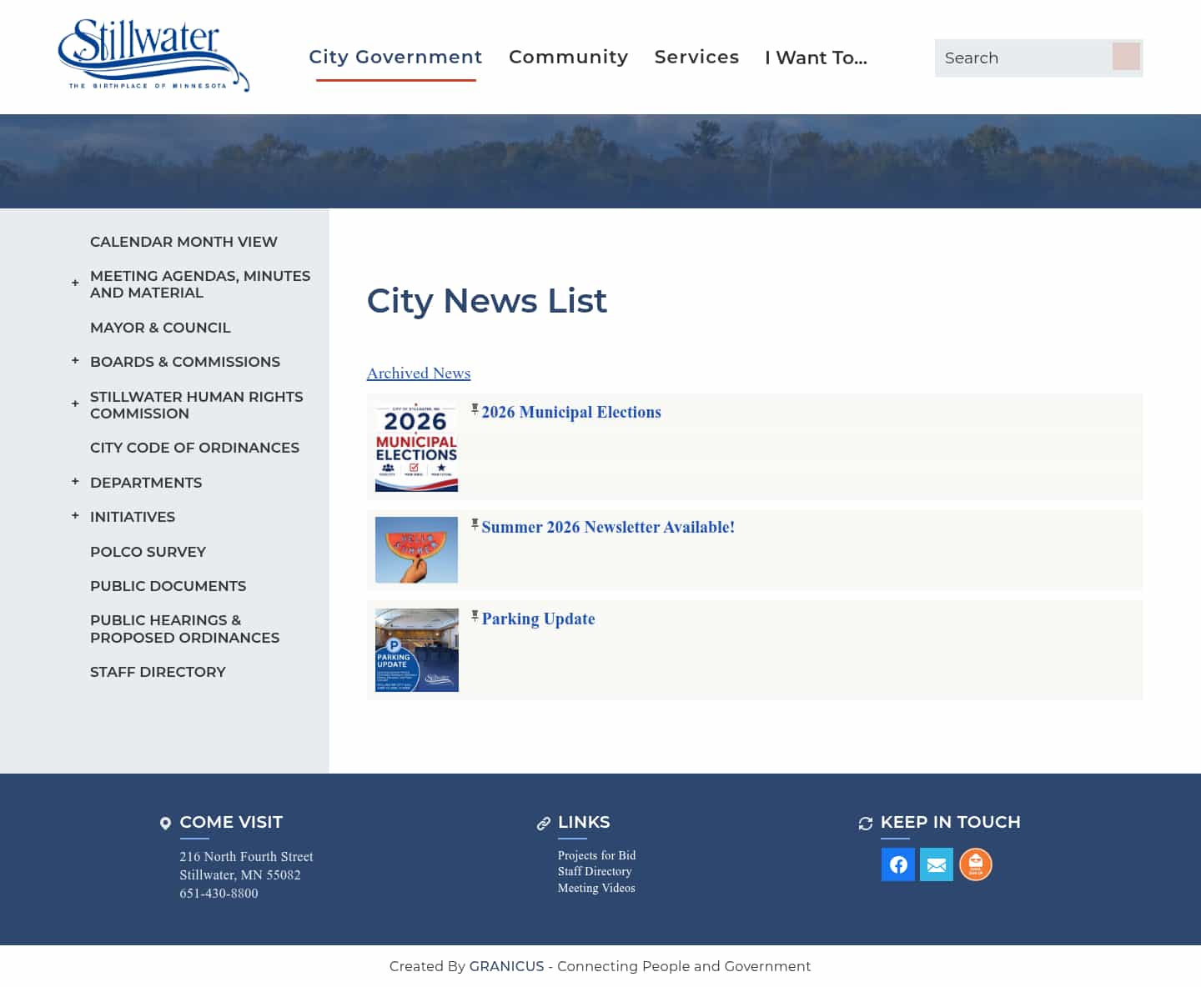Open the Stillwater logo home link

point(153,55)
